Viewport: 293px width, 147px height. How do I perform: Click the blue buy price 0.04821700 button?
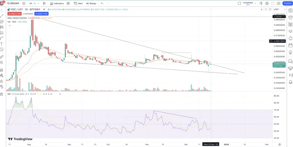coord(41,14)
